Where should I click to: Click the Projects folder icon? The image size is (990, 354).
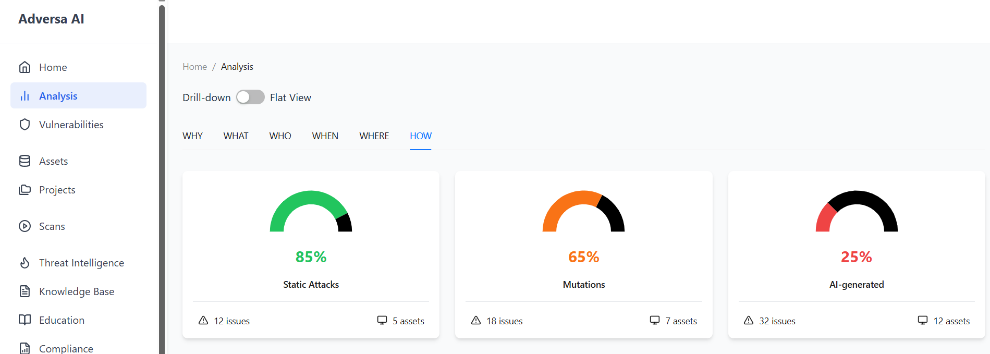point(25,190)
